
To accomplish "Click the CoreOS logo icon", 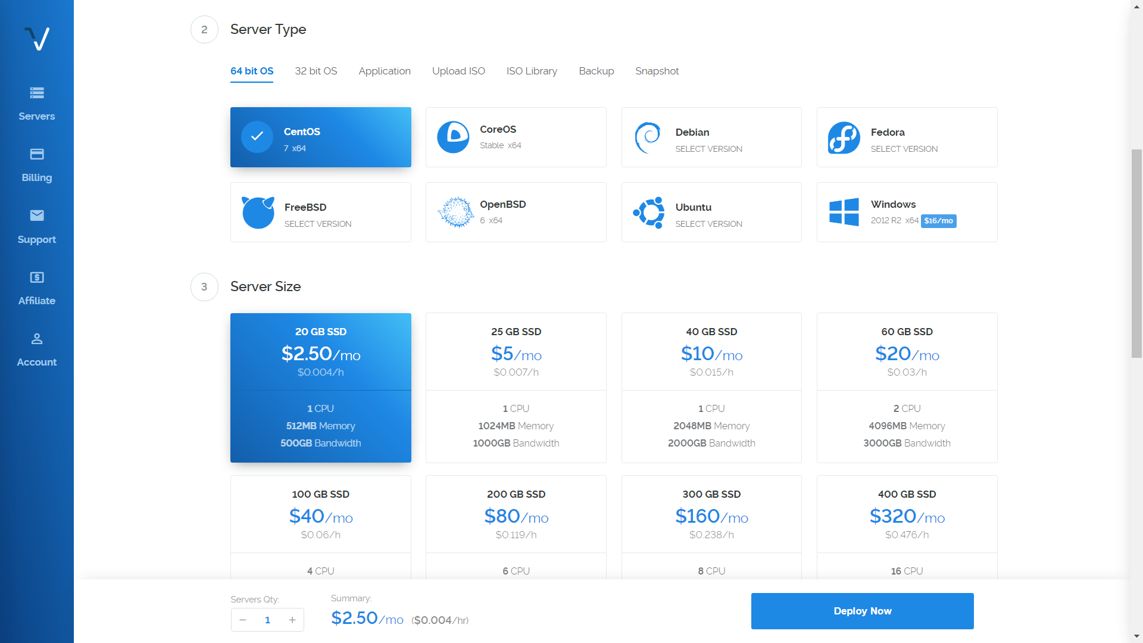I will (453, 137).
